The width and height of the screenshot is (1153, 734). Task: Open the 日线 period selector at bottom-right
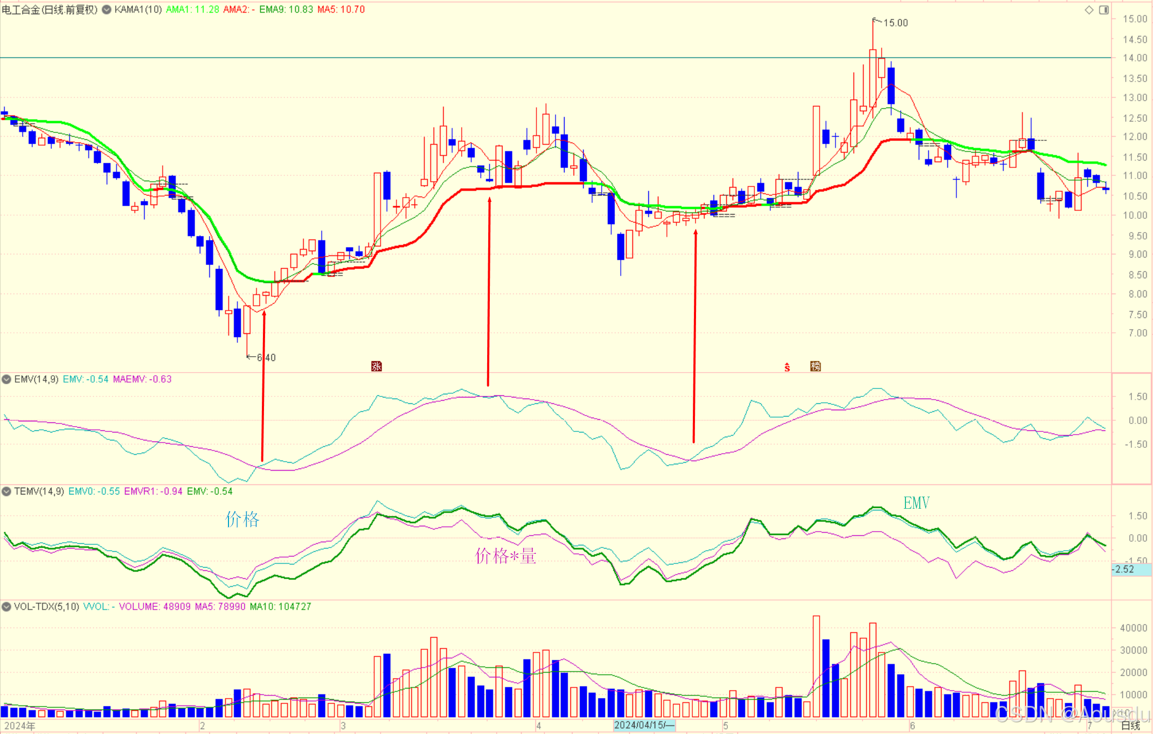pos(1130,726)
